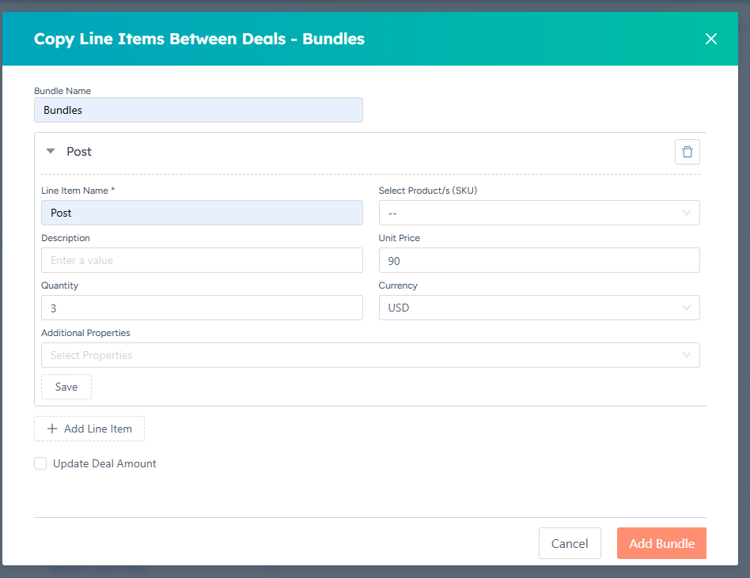This screenshot has width=750, height=578.
Task: Click the Unit Price field showing 90
Action: tap(539, 260)
